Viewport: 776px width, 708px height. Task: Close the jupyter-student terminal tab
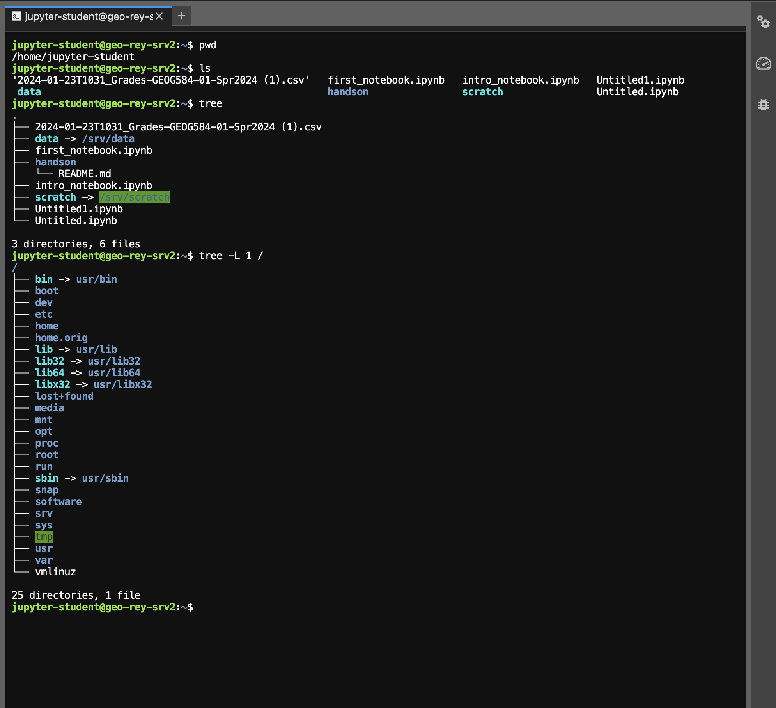pos(159,16)
